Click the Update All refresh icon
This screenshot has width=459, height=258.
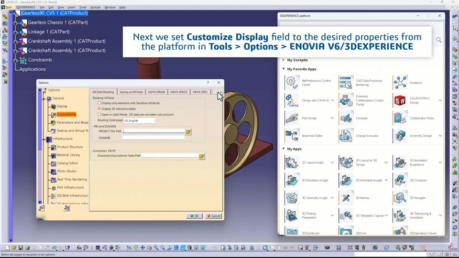tap(265, 248)
